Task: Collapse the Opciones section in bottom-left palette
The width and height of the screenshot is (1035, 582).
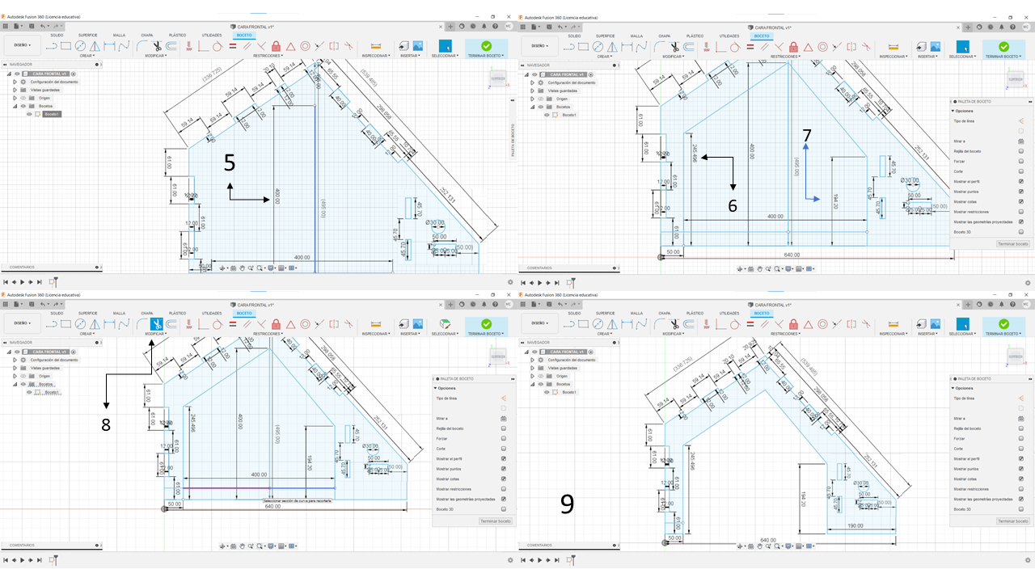Action: pyautogui.click(x=435, y=389)
